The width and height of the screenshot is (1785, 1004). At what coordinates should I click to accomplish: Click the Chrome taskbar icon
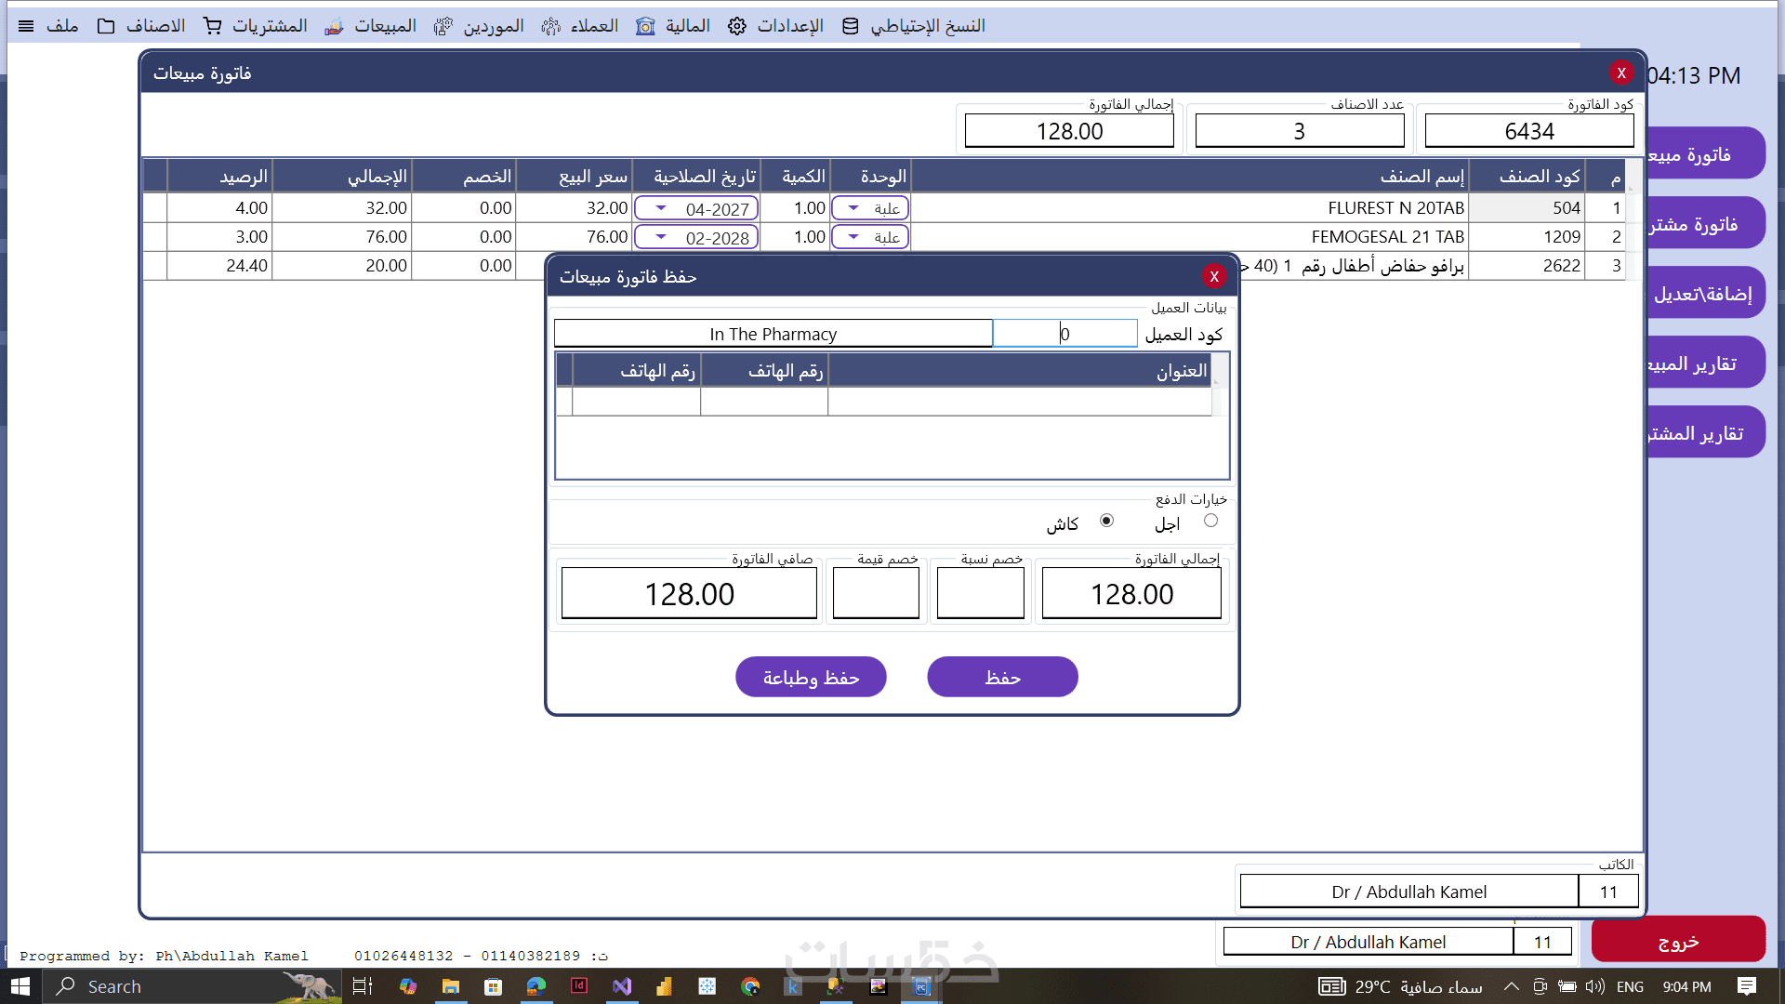(x=750, y=986)
